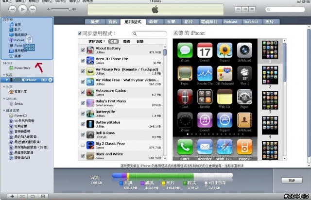Check the Big 2 Classic Free app
The height and width of the screenshot is (200, 311).
83,145
